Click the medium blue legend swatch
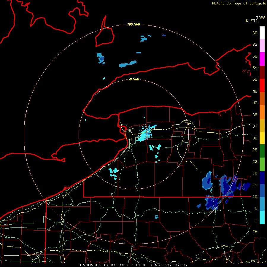This screenshot has height=267, width=267. (262, 191)
